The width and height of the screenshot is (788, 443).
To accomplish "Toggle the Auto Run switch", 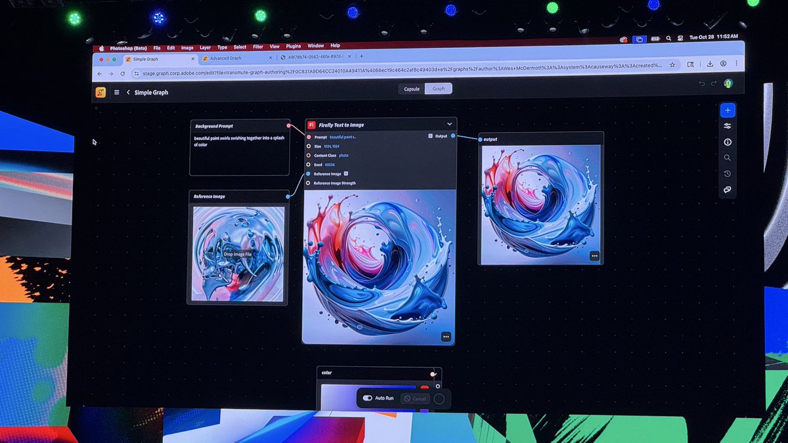I will pos(367,398).
